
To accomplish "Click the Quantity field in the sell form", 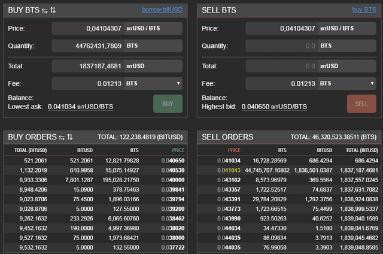I will (281, 46).
